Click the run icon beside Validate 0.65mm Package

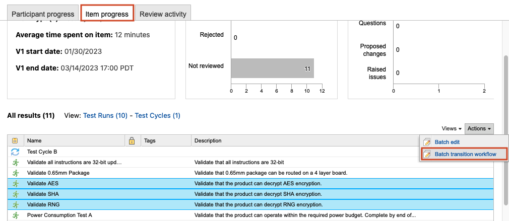pyautogui.click(x=15, y=173)
